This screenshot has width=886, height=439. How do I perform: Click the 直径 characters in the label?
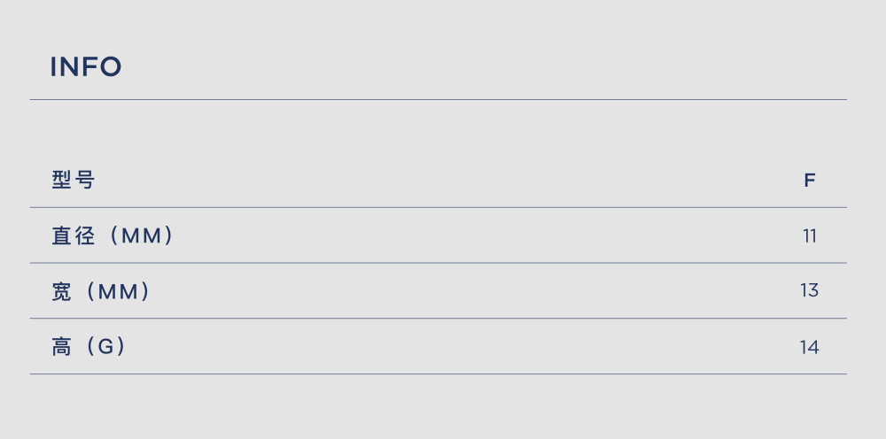click(x=74, y=235)
